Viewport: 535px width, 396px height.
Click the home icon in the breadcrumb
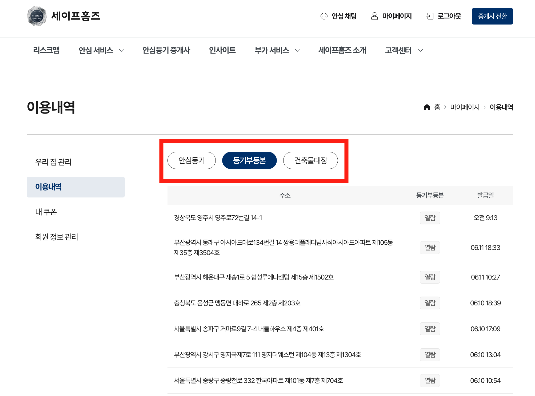coord(427,107)
